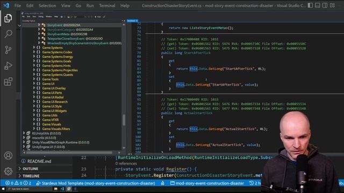Image resolution: width=344 pixels, height=193 pixels.
Task: Open Customize Layout icon in title bar
Action: [332, 5]
